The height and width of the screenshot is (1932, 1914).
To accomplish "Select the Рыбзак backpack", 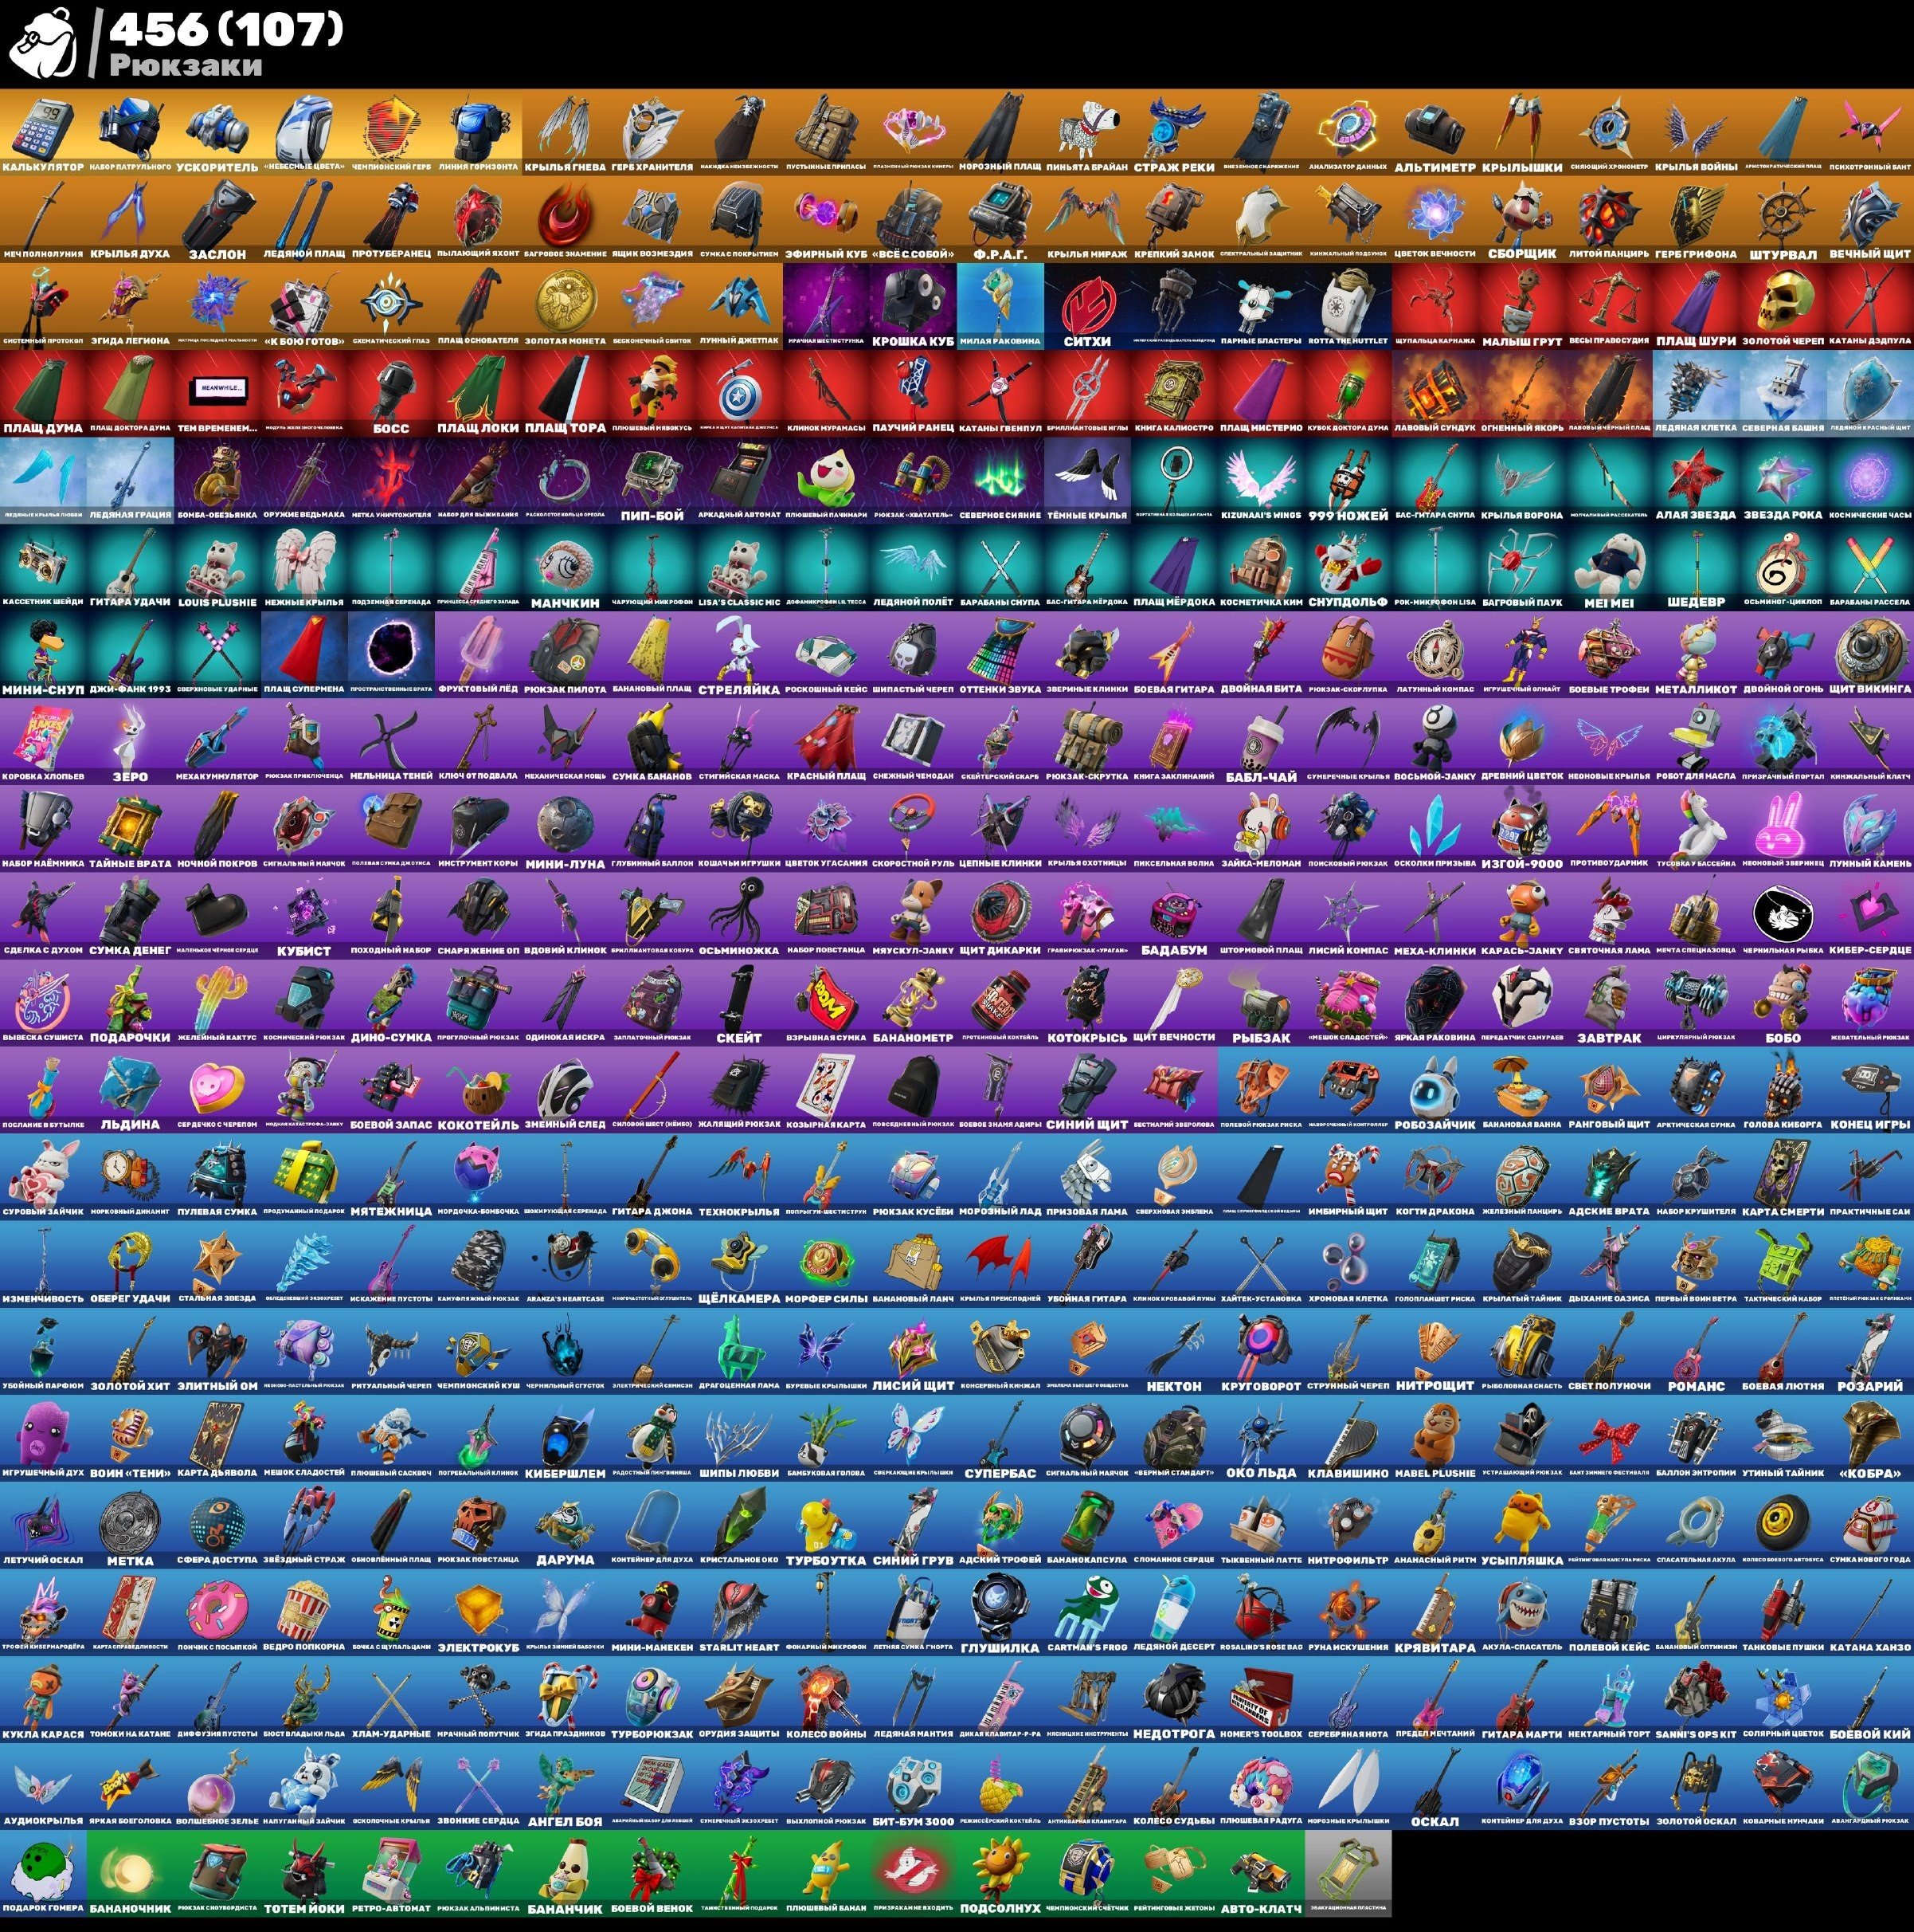I will click(x=1260, y=1003).
